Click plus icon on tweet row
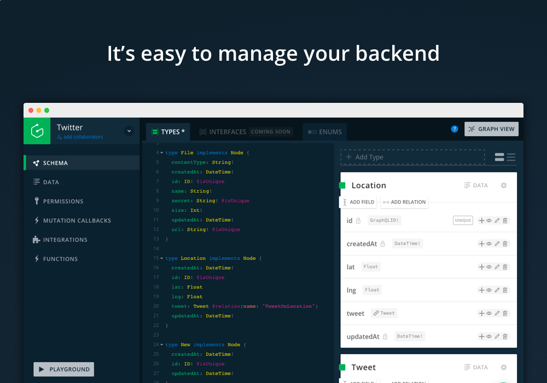 click(x=482, y=313)
